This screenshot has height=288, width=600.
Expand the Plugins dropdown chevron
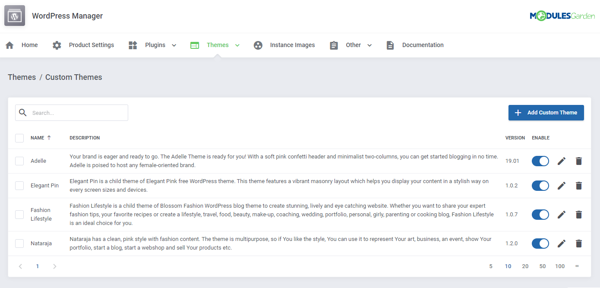click(x=174, y=45)
